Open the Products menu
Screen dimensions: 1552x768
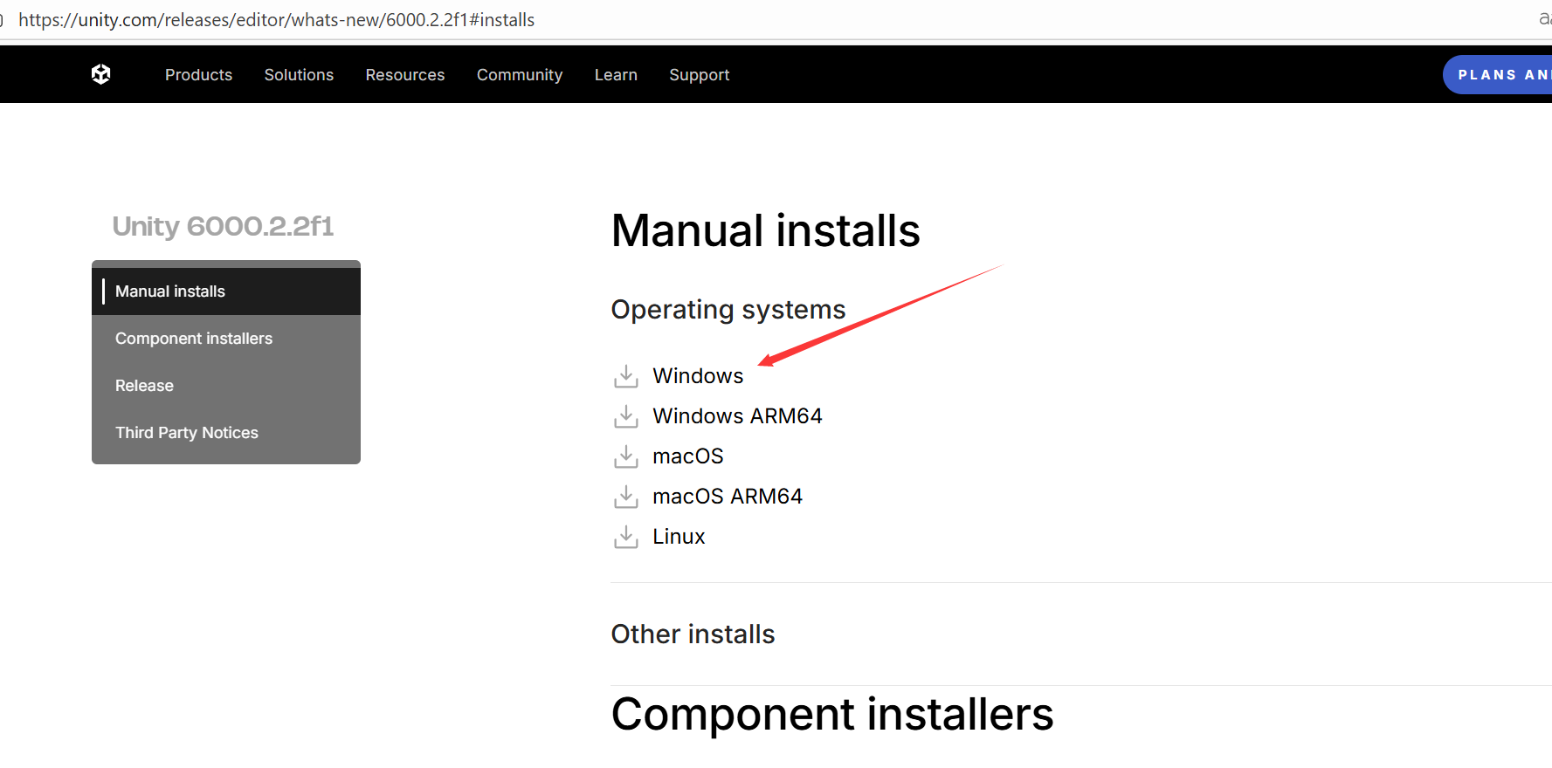coord(198,75)
